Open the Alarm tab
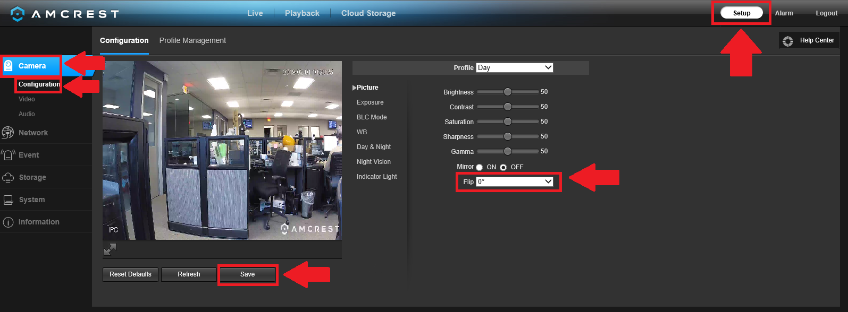848x312 pixels. [x=784, y=13]
